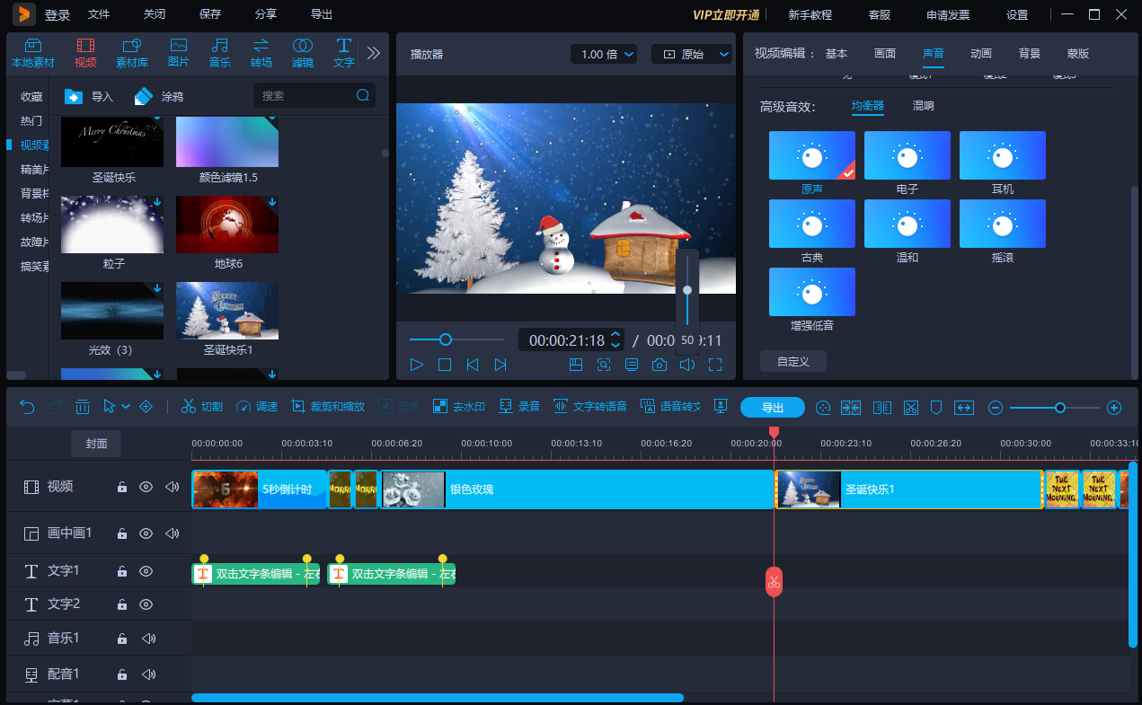Enter fullscreen preview mode

click(x=714, y=365)
